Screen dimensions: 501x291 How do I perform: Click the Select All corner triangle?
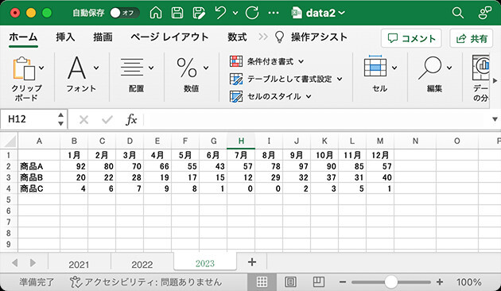click(x=10, y=141)
